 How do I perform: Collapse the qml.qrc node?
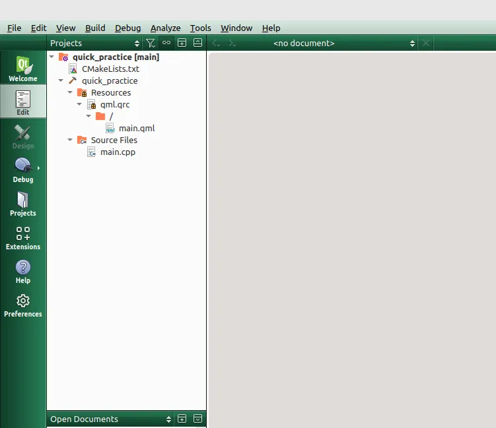pos(79,104)
